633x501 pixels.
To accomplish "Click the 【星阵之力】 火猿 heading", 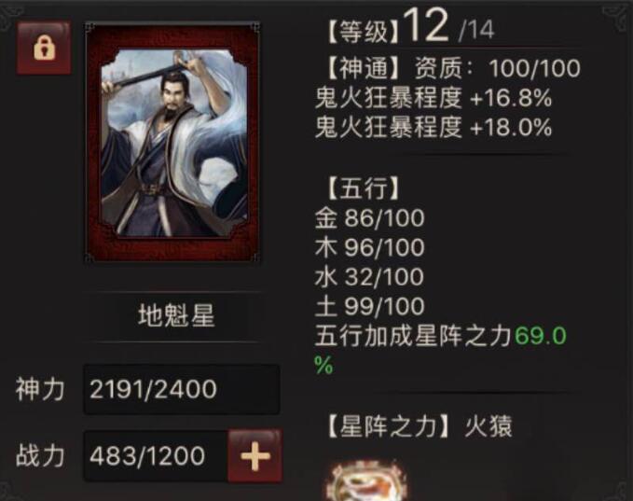I will coord(419,426).
